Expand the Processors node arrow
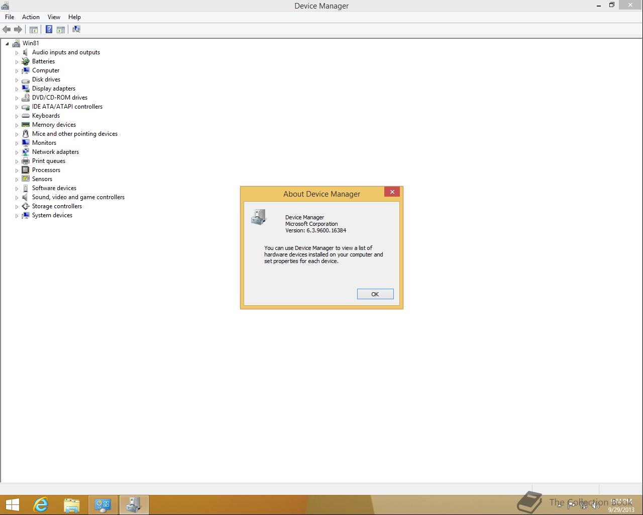The width and height of the screenshot is (643, 515). point(17,170)
